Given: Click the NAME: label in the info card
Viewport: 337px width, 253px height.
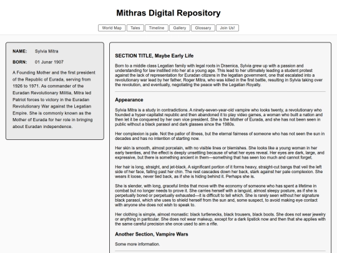Looking at the screenshot, I should pos(20,51).
